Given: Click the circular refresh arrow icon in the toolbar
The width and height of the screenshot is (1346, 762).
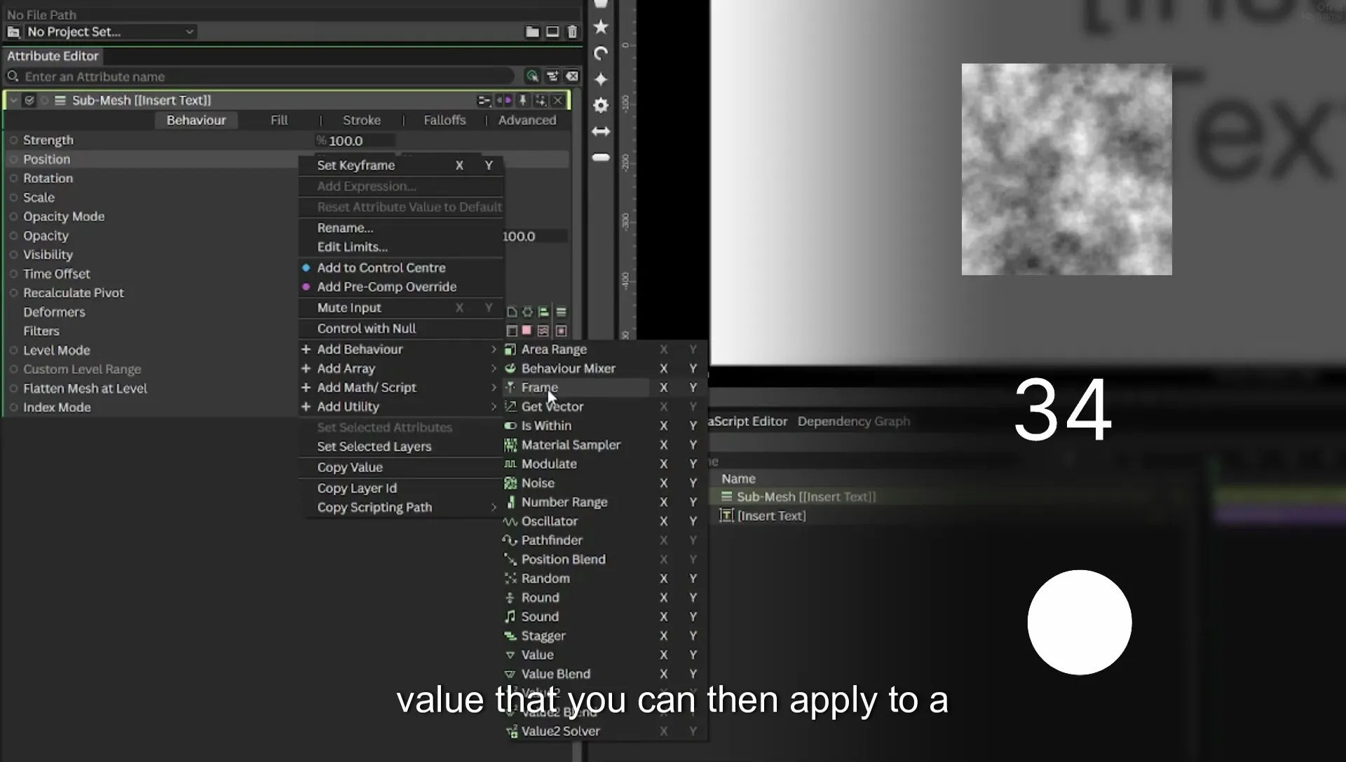Looking at the screenshot, I should pos(601,53).
